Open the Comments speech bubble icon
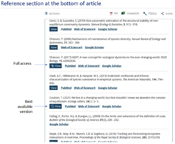 (123, 13)
